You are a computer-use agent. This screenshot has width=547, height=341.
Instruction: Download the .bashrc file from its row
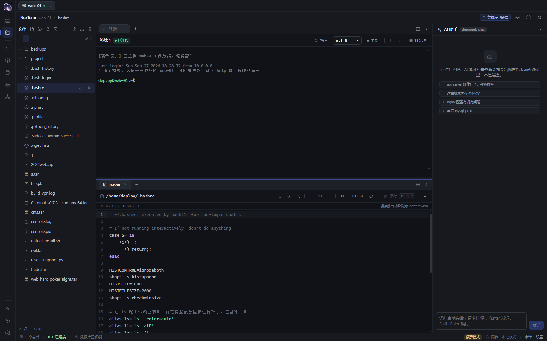click(81, 88)
